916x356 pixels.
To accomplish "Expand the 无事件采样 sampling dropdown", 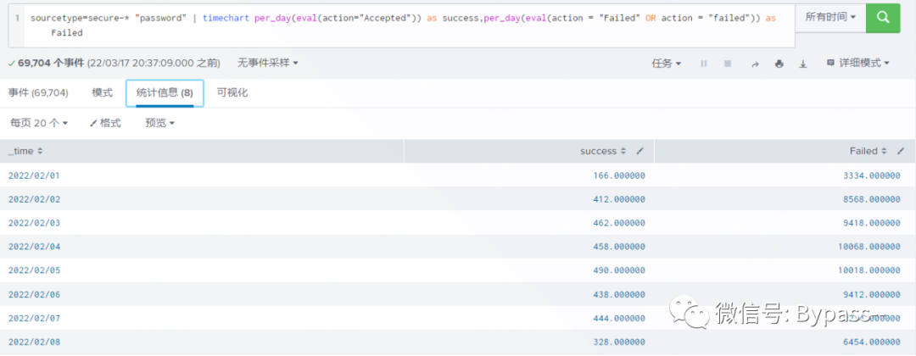I will coord(267,63).
